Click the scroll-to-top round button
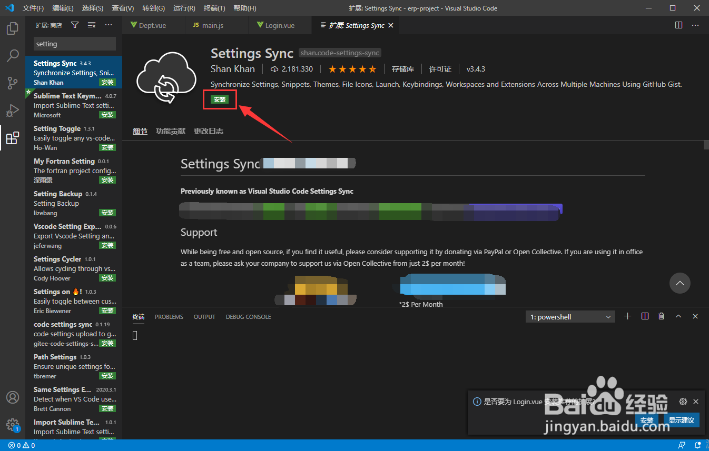Viewport: 709px width, 451px height. 680,283
